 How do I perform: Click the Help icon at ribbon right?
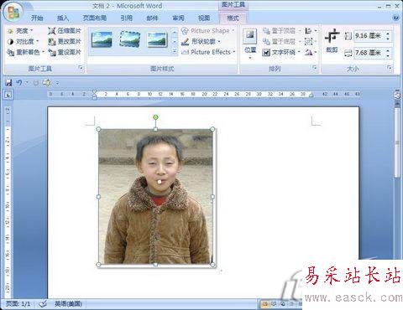(395, 18)
